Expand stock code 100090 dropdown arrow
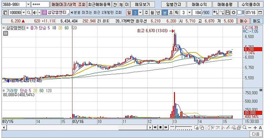Image resolution: width=264 pixels, height=138 pixels. 24,12
